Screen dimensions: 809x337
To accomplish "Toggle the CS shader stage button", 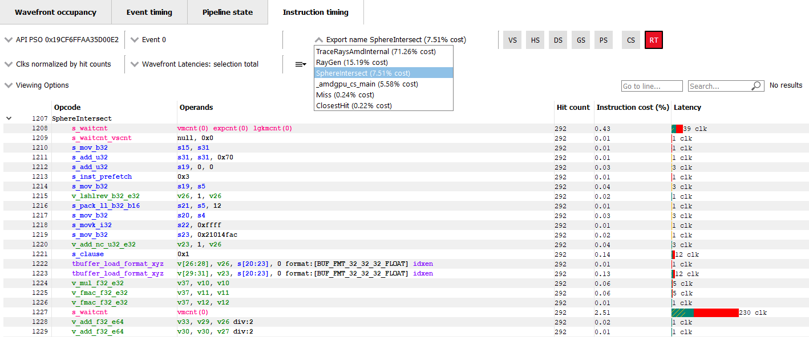I will (x=631, y=40).
